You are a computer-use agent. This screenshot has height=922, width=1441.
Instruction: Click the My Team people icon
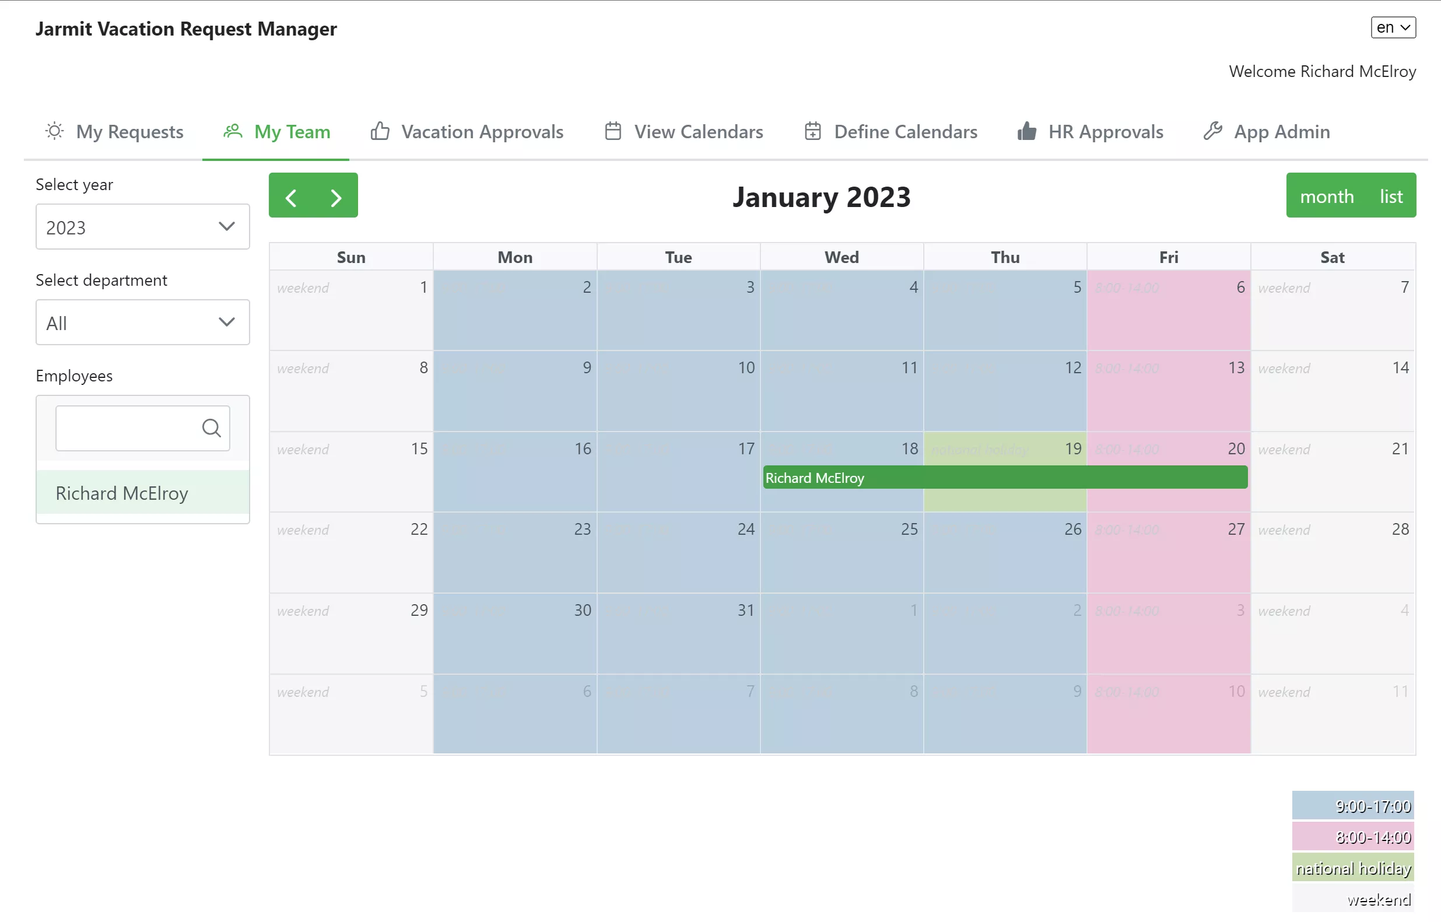(x=232, y=130)
